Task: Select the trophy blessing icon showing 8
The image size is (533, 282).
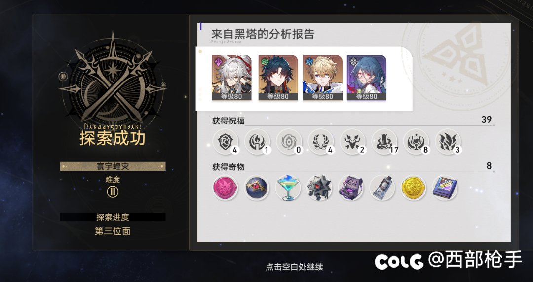Action: 416,142
